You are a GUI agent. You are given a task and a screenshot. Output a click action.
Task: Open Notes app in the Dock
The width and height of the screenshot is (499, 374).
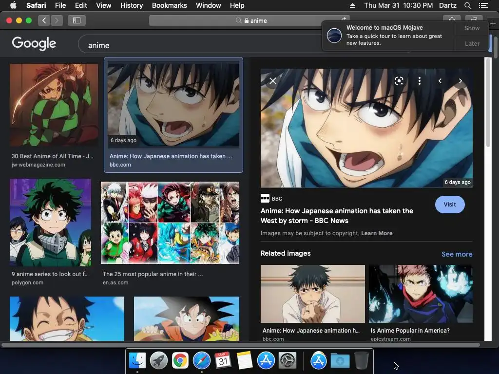pos(245,360)
